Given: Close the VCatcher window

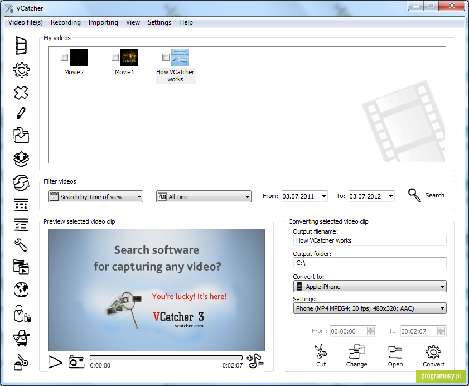Looking at the screenshot, I should pyautogui.click(x=452, y=6).
